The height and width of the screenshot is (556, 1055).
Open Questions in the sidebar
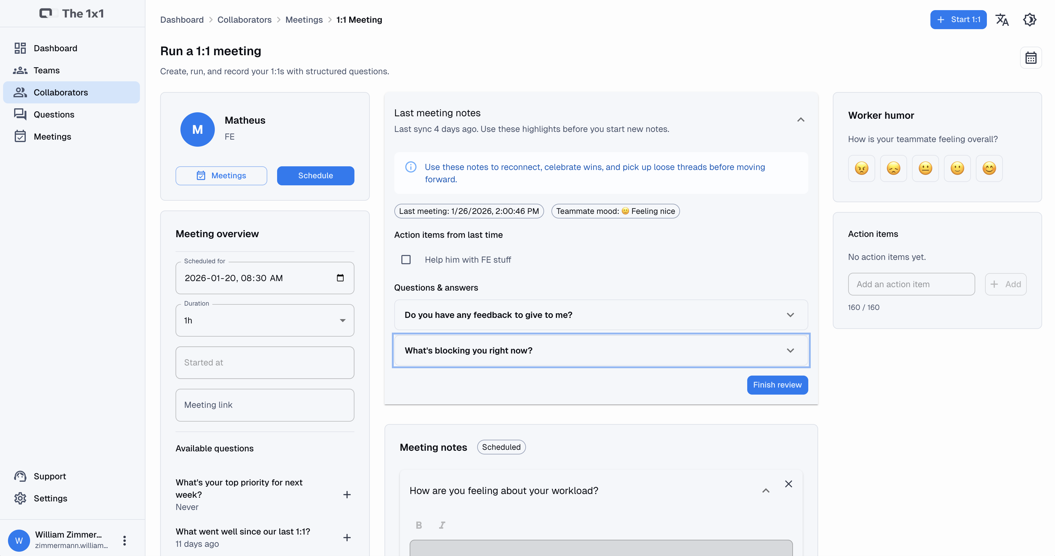pyautogui.click(x=54, y=114)
